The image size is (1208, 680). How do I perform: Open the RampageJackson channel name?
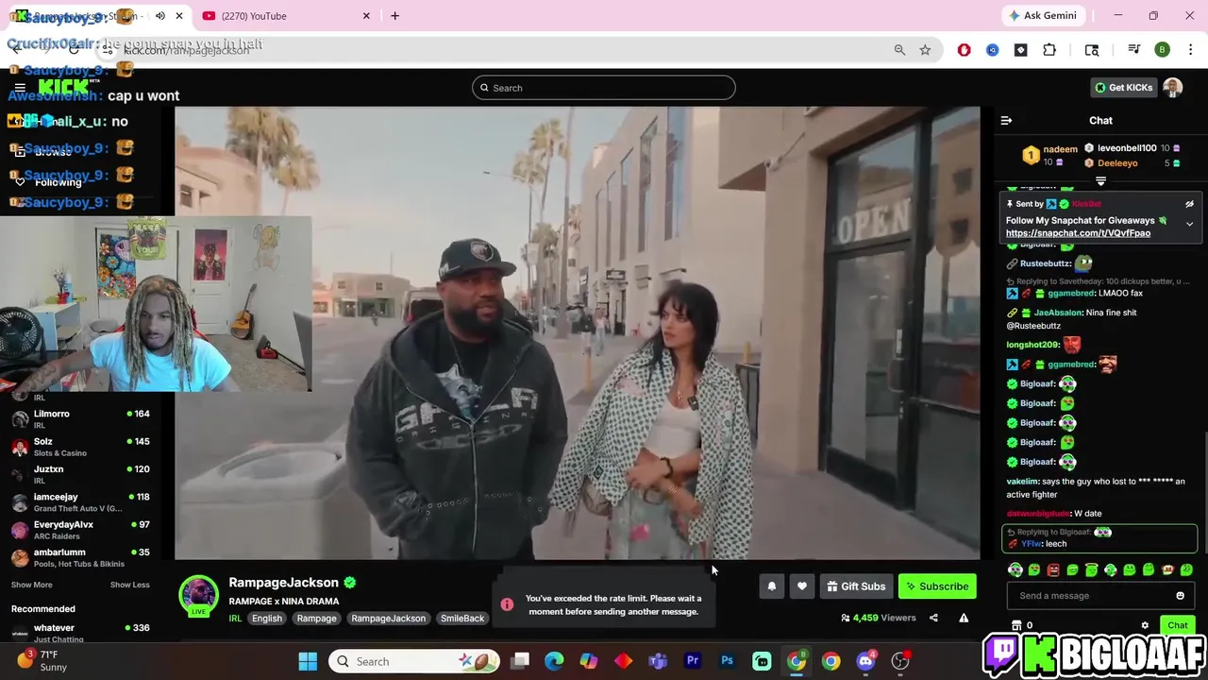[283, 583]
